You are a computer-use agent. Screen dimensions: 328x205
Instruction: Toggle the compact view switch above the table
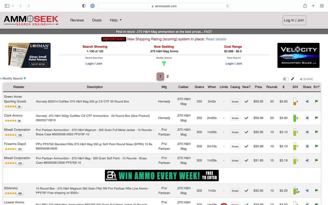point(286,79)
